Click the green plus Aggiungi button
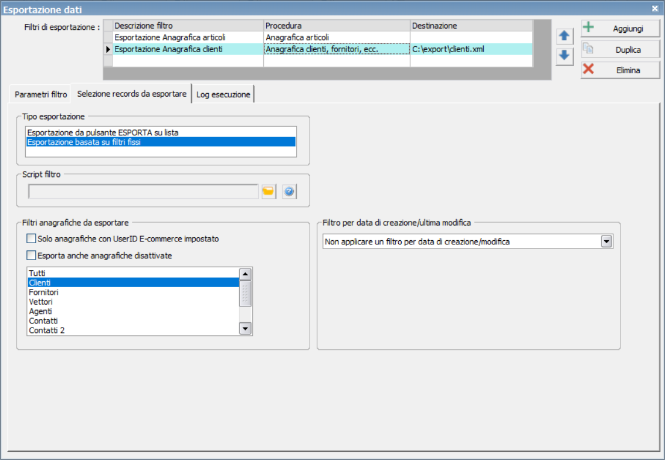The image size is (665, 460). (x=620, y=28)
